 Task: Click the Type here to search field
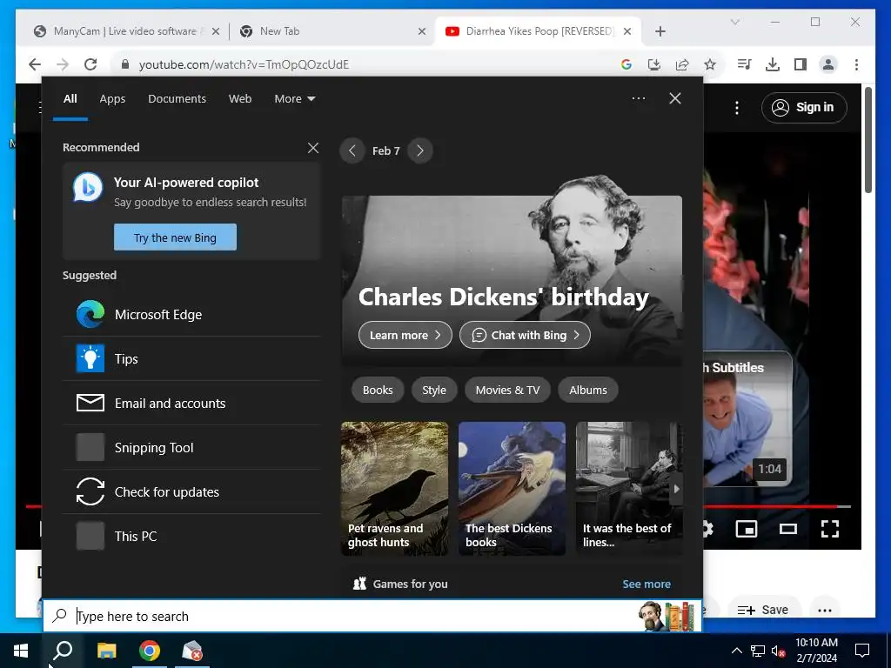coord(372,616)
